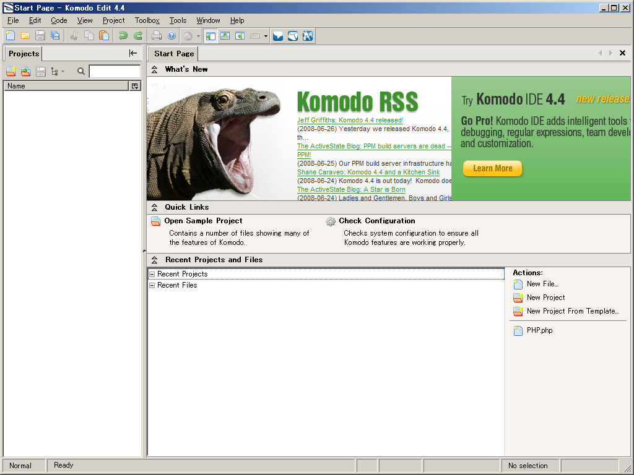Click Open Sample Project quick link
634x475 pixels.
coord(203,221)
